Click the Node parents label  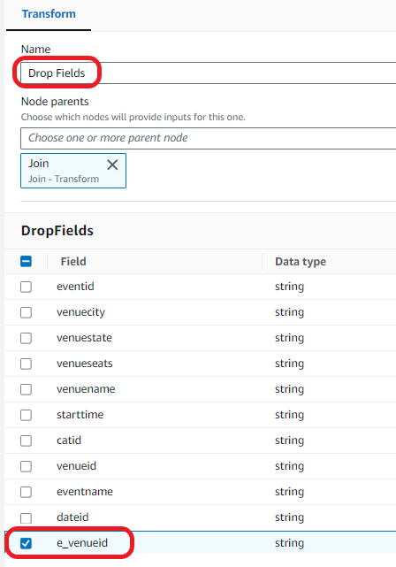(55, 102)
